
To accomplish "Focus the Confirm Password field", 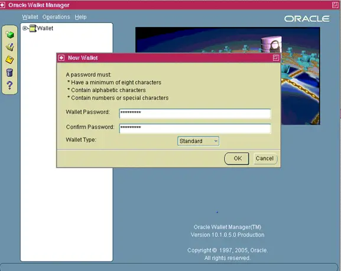I will pyautogui.click(x=195, y=129).
